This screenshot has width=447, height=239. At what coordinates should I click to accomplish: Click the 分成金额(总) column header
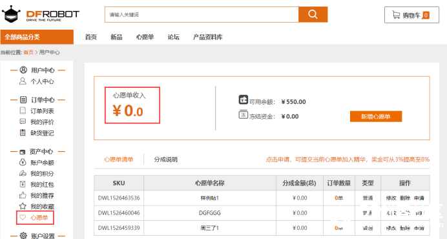(x=299, y=183)
